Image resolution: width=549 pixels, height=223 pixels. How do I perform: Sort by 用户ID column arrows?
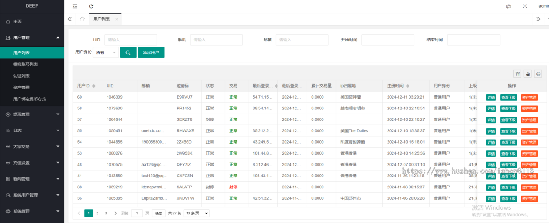93,86
